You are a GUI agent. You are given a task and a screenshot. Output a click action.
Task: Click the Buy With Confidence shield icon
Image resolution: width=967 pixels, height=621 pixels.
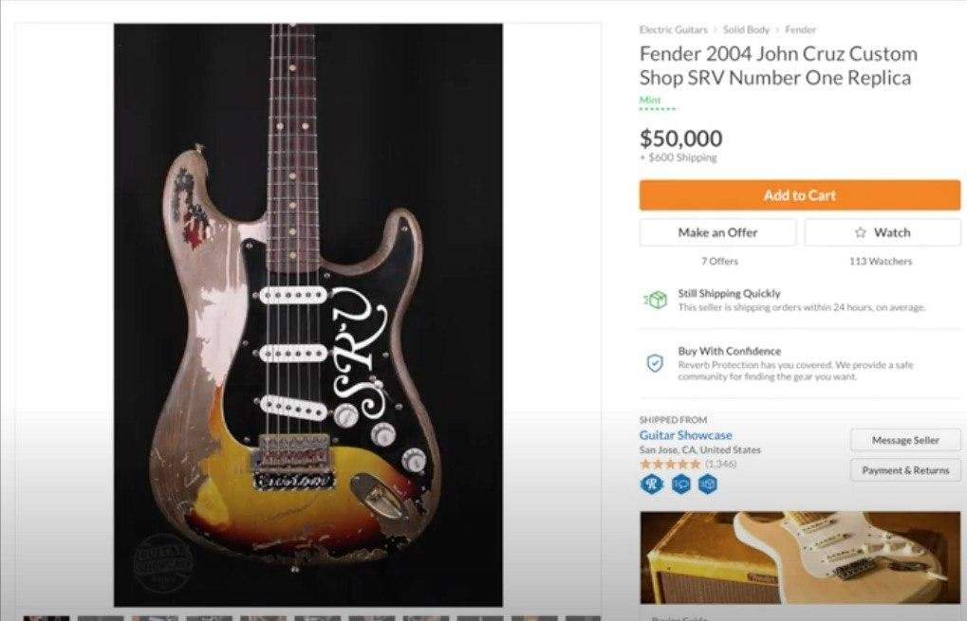655,363
